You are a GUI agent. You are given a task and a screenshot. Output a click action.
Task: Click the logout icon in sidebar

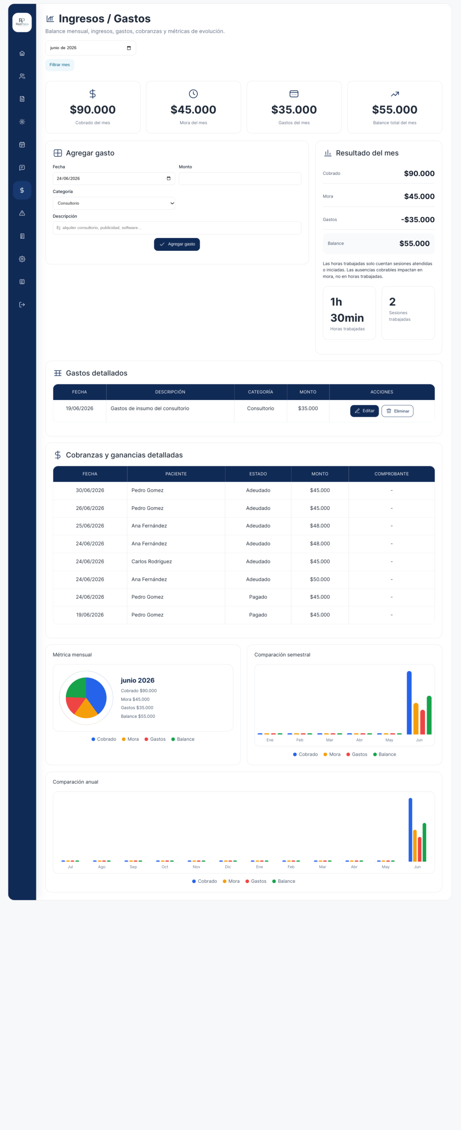(22, 305)
